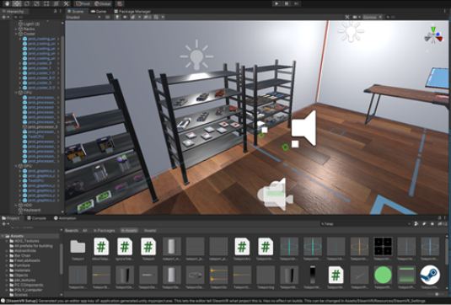Toggle Pivot handle position button
Screen dimensions: 451x305
click(83, 3)
